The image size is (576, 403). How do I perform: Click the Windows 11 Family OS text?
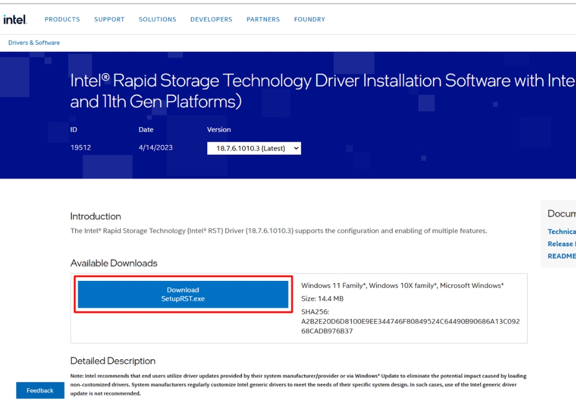click(402, 286)
